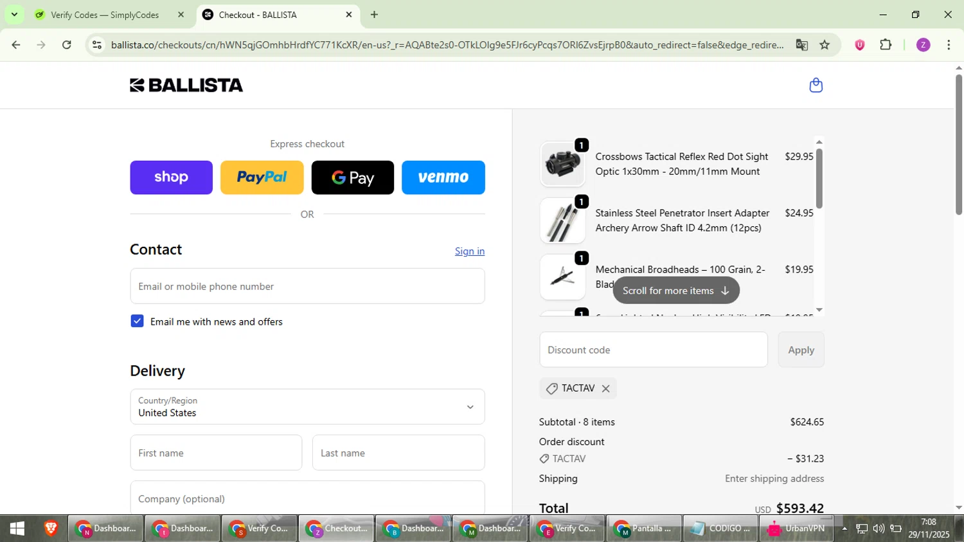Viewport: 964px width, 542px height.
Task: Click the First name field
Action: (216, 453)
